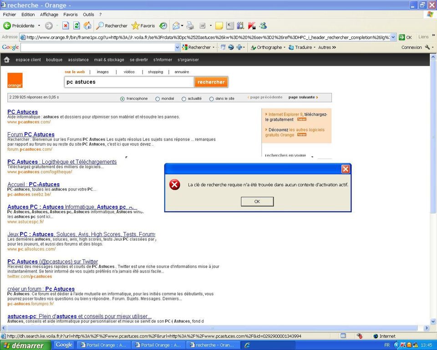Viewport: 437px width, 350px height.
Task: Click the Accueil home icon in IE toolbar
Action: coord(86,26)
